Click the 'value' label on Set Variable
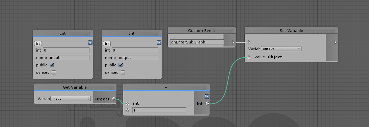369x127 pixels. pyautogui.click(x=260, y=57)
